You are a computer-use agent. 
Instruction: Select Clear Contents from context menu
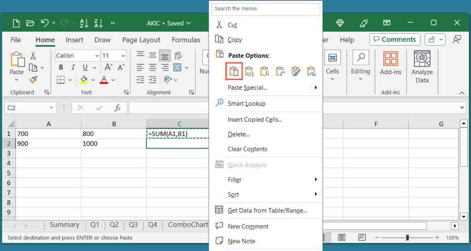pos(247,149)
